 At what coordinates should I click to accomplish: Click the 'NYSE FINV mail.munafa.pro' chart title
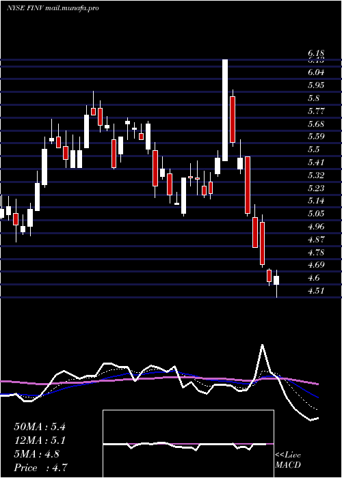coord(53,8)
